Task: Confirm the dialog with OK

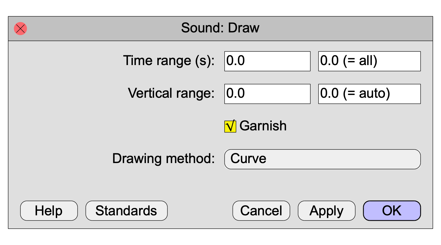Action: [392, 211]
